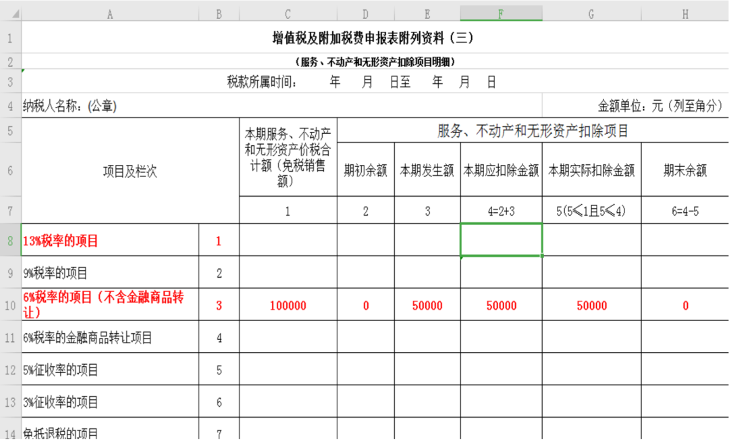Click 50000 under 本期应扣除金额

[x=501, y=305]
